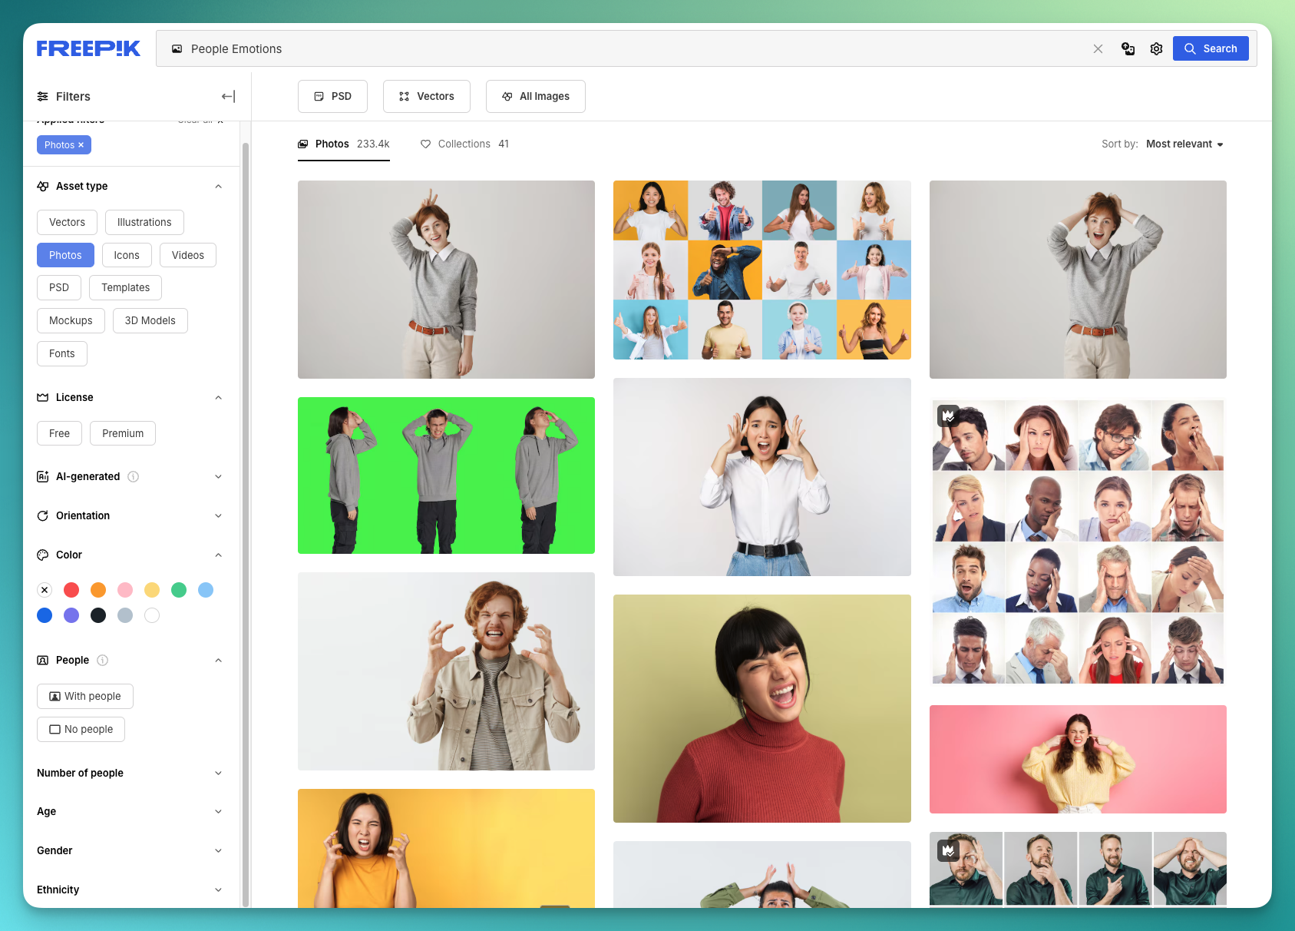Expand the Ethnicity filter section
The image size is (1295, 931).
218,890
